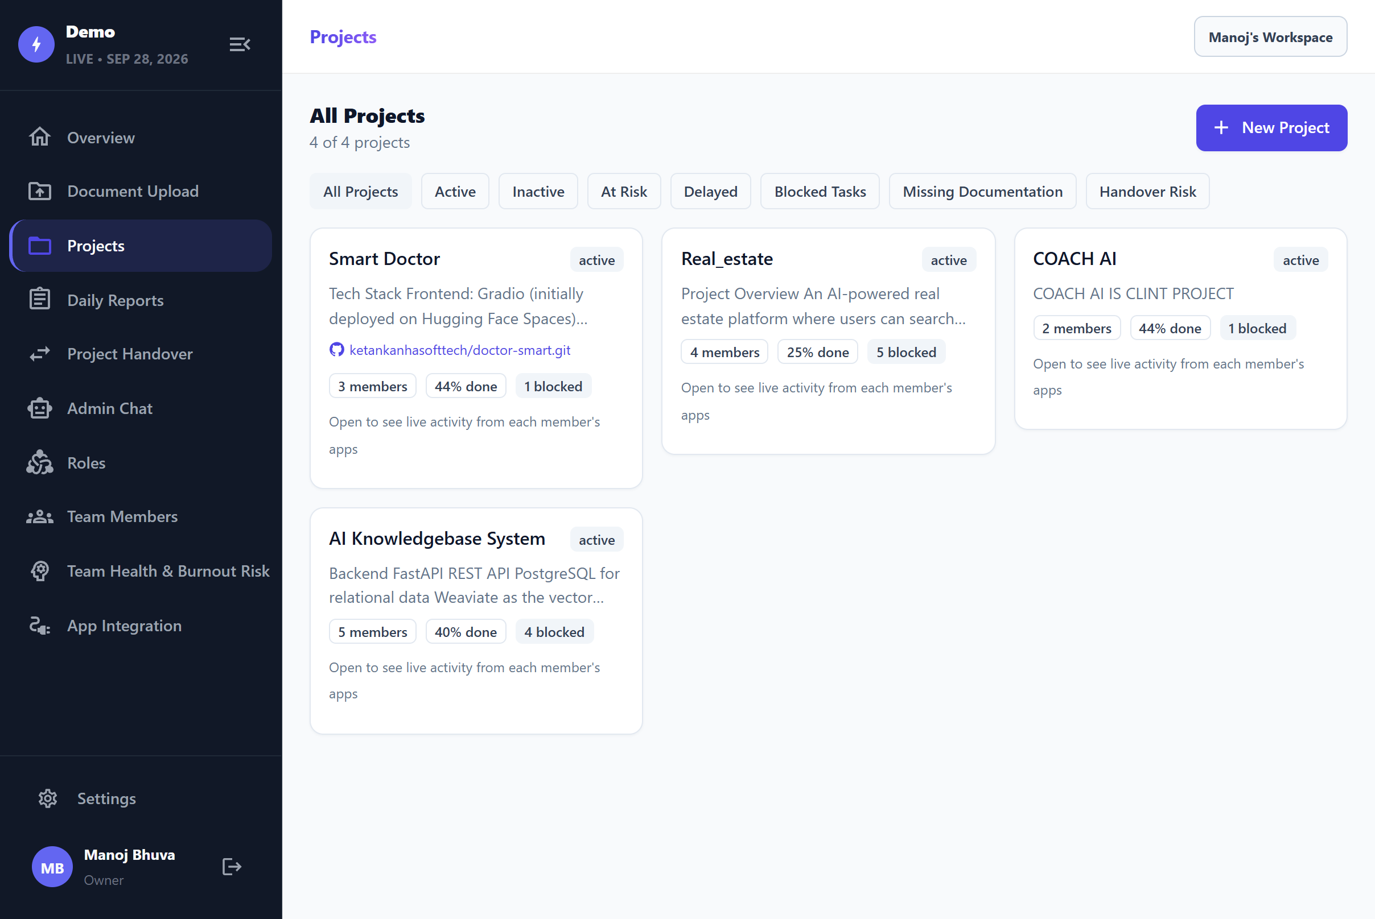Screen dimensions: 1375x919
Task: Click the Project Handover arrows icon
Action: 40,354
